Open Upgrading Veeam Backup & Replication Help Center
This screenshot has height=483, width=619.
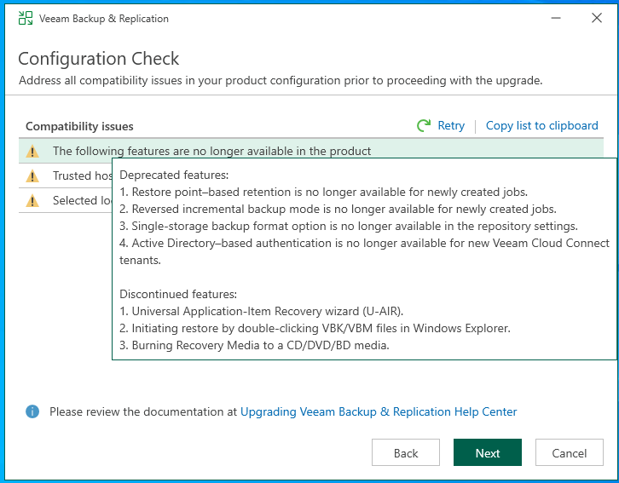click(x=379, y=411)
